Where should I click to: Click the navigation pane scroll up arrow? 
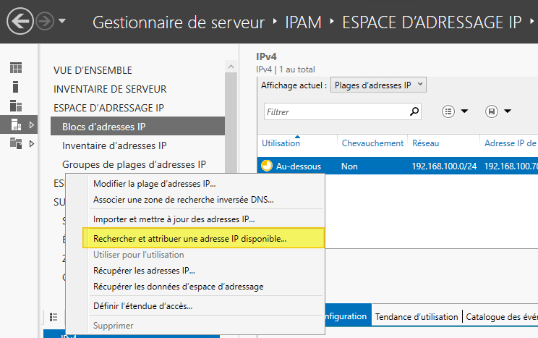[x=231, y=67]
